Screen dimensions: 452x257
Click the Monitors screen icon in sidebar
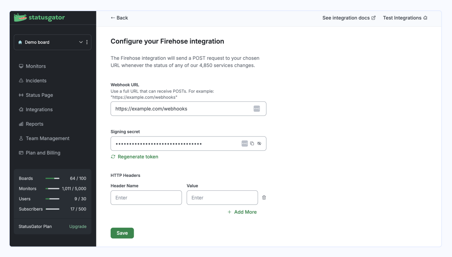(x=21, y=66)
